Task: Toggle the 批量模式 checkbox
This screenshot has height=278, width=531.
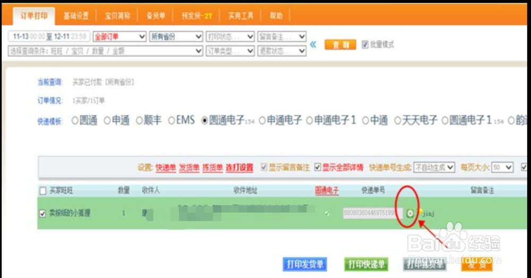Action: tap(365, 45)
